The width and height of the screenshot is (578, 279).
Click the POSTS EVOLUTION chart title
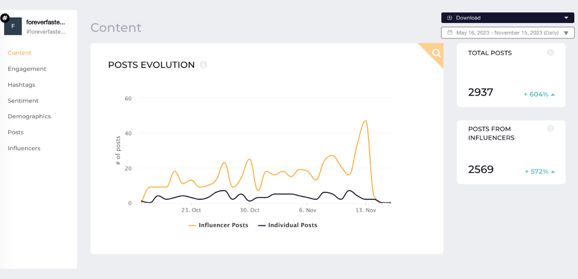click(152, 65)
